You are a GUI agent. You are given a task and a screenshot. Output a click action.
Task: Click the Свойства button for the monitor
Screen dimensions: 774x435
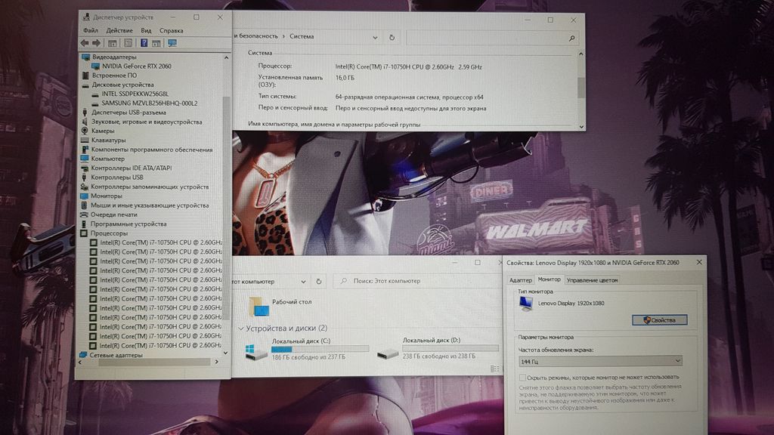[x=659, y=319]
